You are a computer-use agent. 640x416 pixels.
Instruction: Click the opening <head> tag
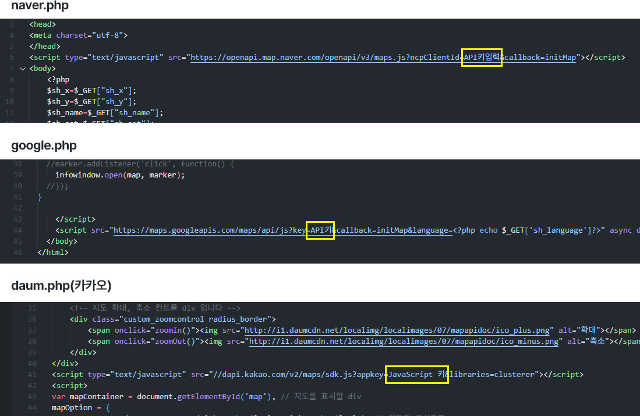pyautogui.click(x=43, y=24)
